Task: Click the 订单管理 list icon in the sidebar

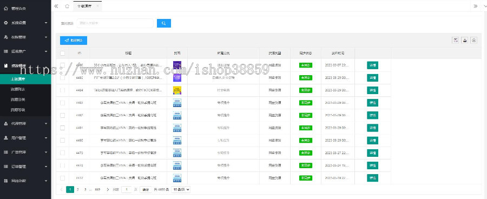Action: [x=5, y=167]
